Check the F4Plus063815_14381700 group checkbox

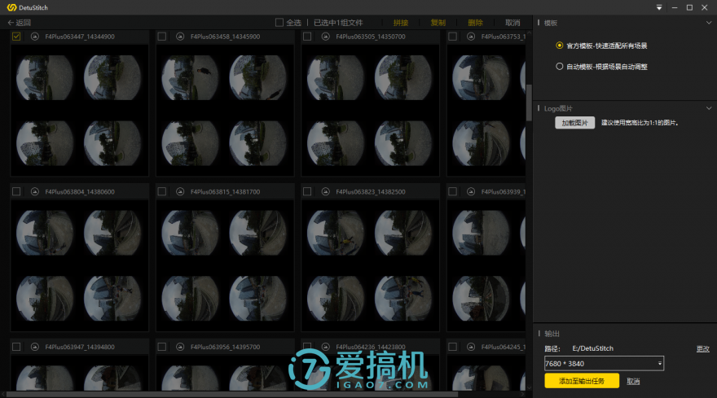point(162,191)
